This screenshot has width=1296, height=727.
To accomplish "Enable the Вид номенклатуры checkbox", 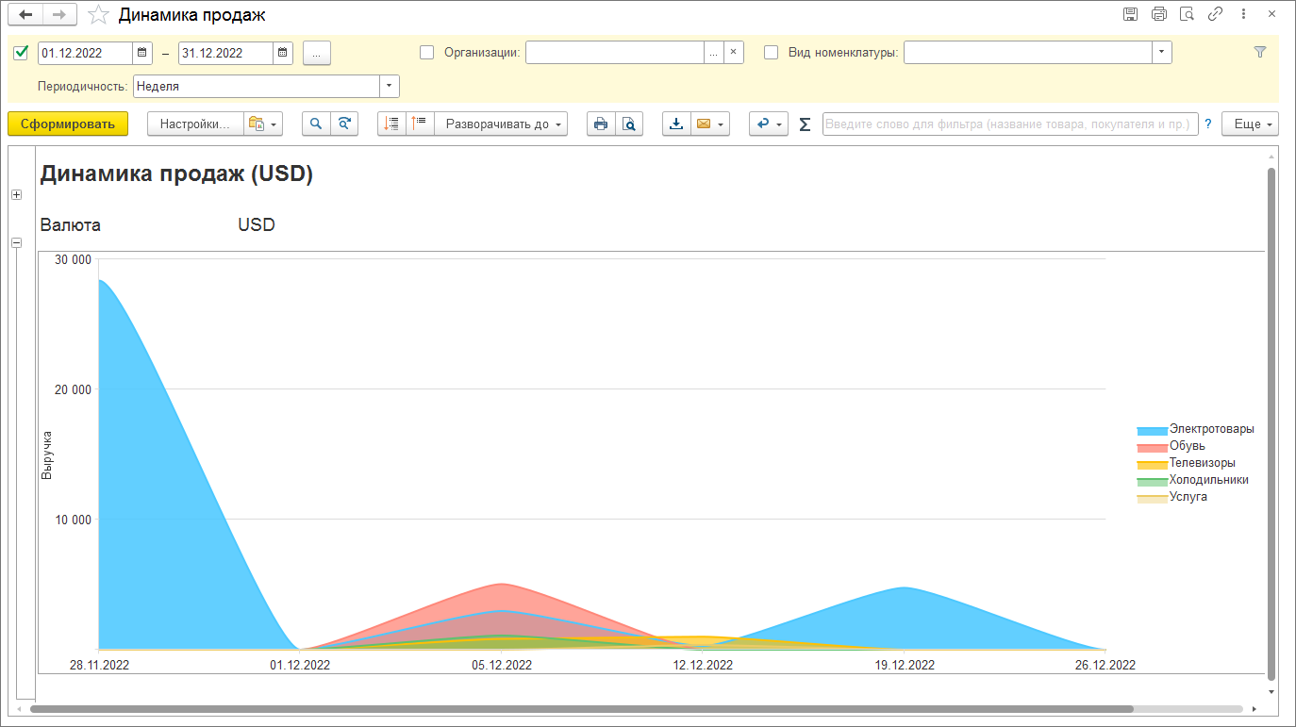I will pyautogui.click(x=771, y=53).
